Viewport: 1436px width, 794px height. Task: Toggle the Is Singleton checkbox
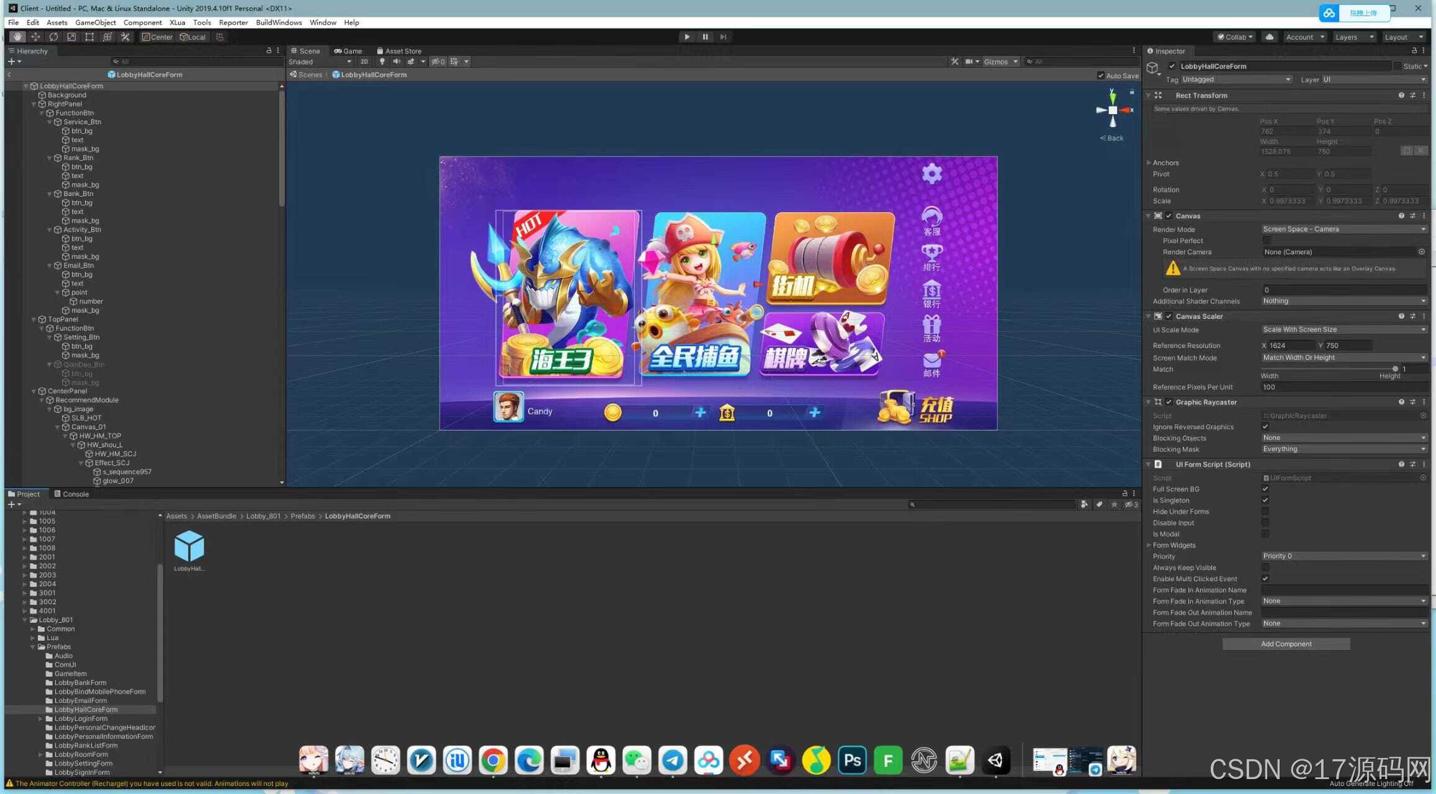click(1265, 501)
